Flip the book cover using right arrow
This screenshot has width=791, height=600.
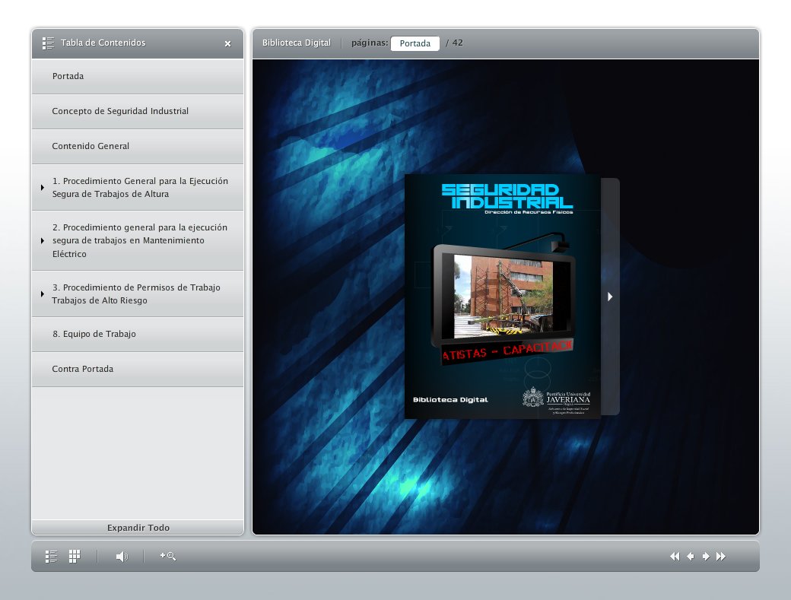(x=610, y=297)
